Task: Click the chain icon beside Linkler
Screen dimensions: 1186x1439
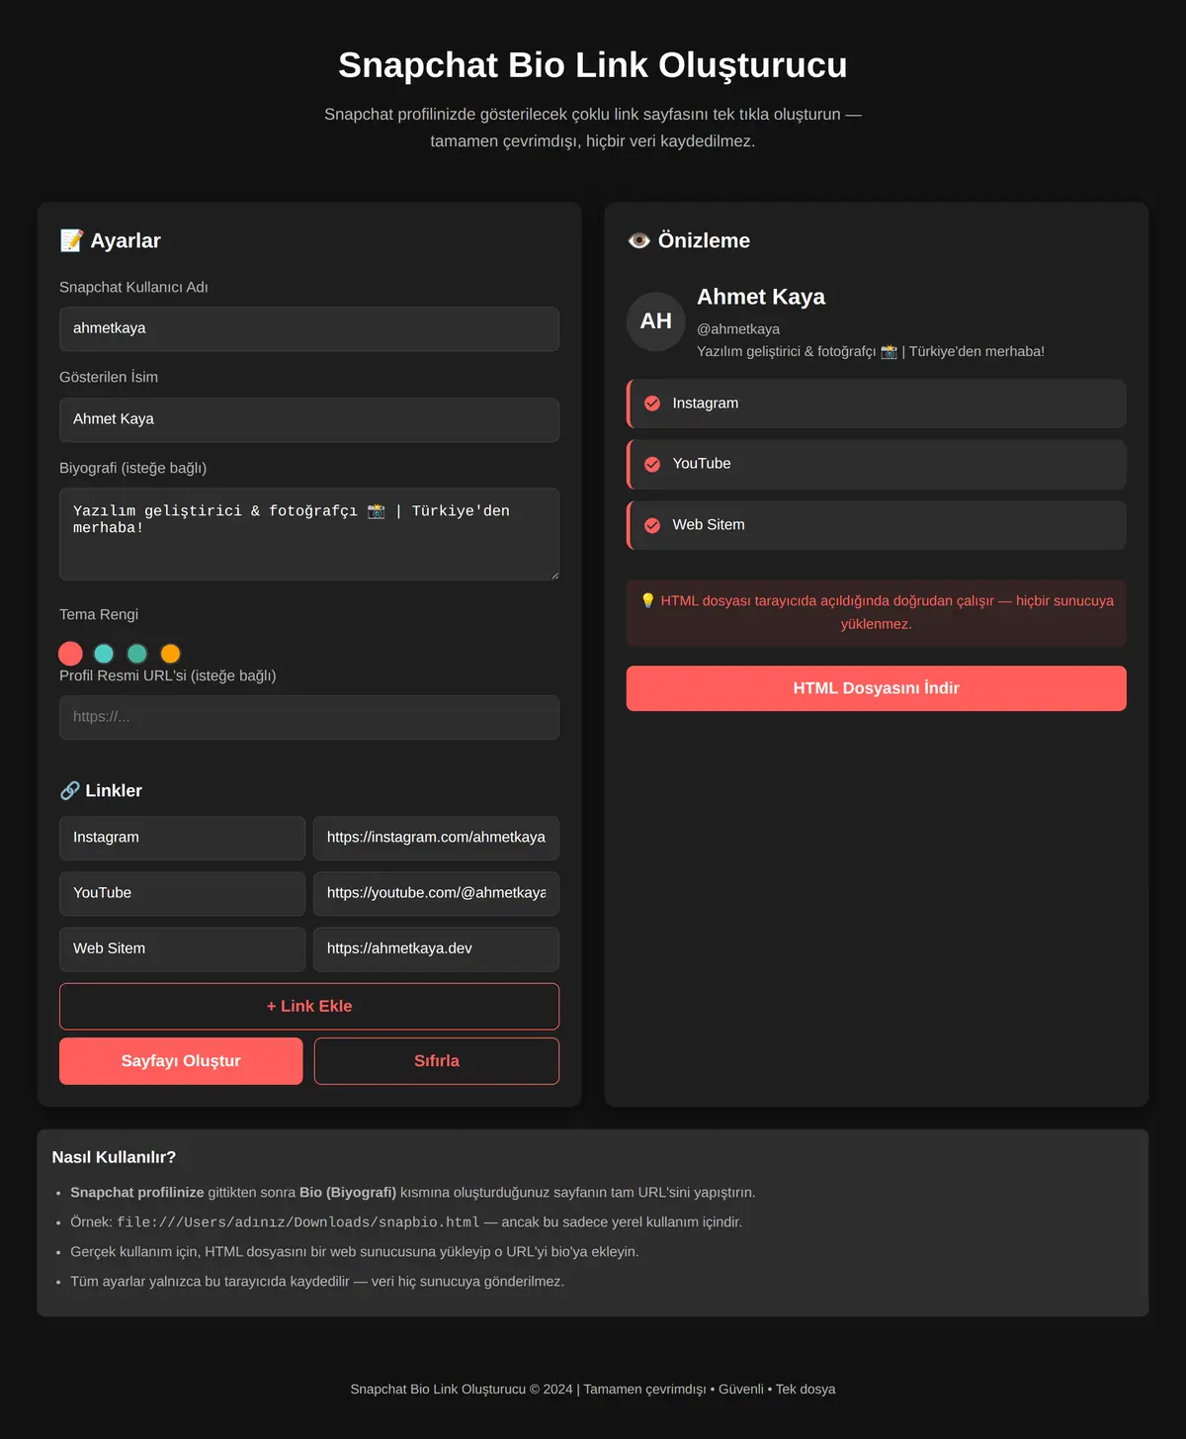Action: [x=69, y=790]
